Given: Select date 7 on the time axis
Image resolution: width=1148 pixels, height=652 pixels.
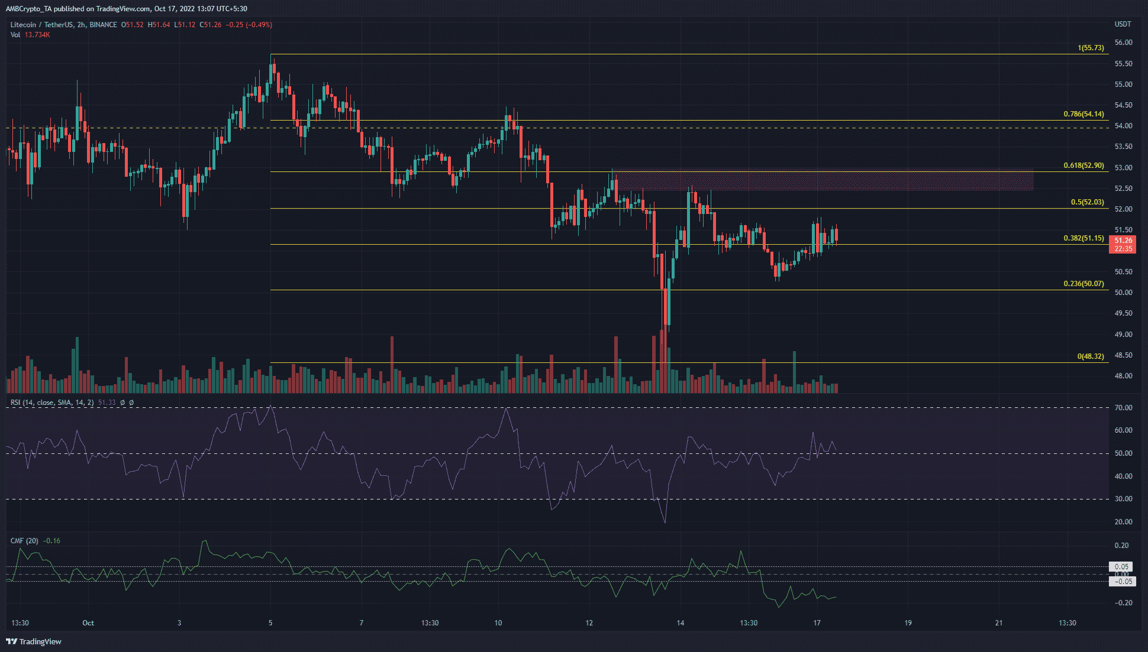Looking at the screenshot, I should pyautogui.click(x=362, y=623).
